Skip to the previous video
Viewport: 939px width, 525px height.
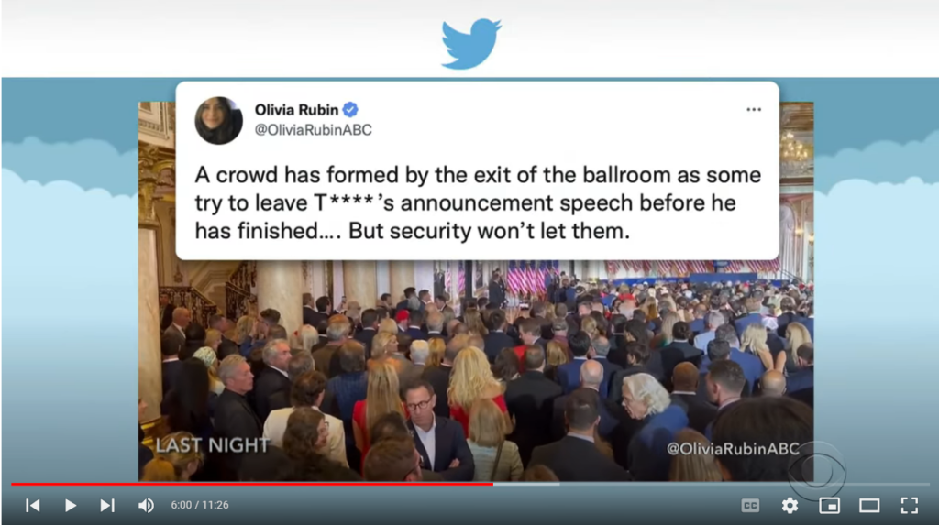click(x=33, y=505)
